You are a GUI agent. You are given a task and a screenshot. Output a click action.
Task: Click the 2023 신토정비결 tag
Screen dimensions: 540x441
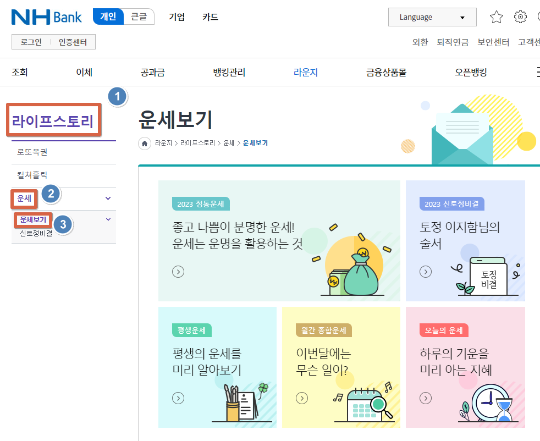tap(452, 204)
